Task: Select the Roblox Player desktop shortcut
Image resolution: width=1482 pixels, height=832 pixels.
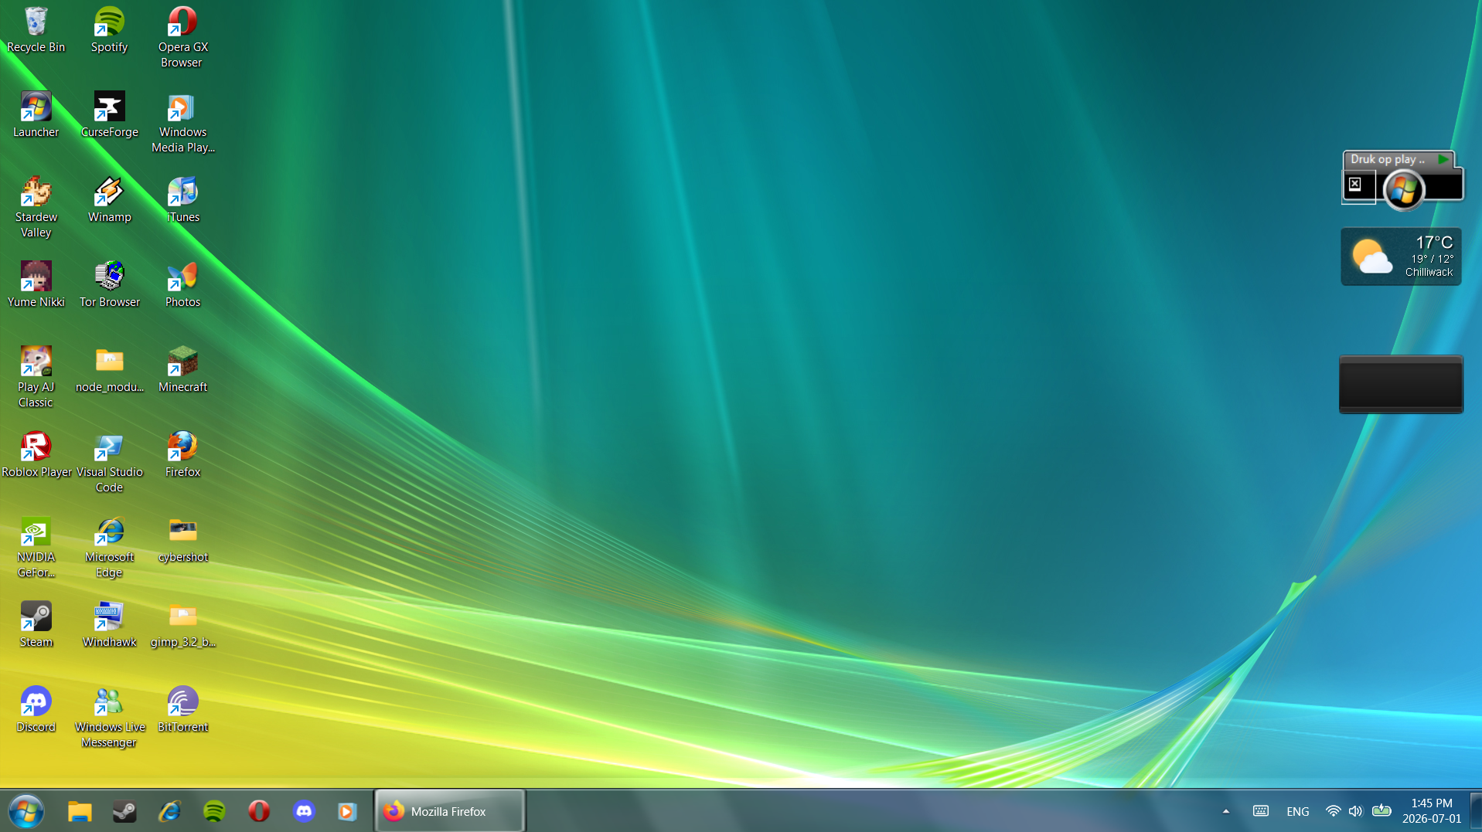Action: pos(36,456)
